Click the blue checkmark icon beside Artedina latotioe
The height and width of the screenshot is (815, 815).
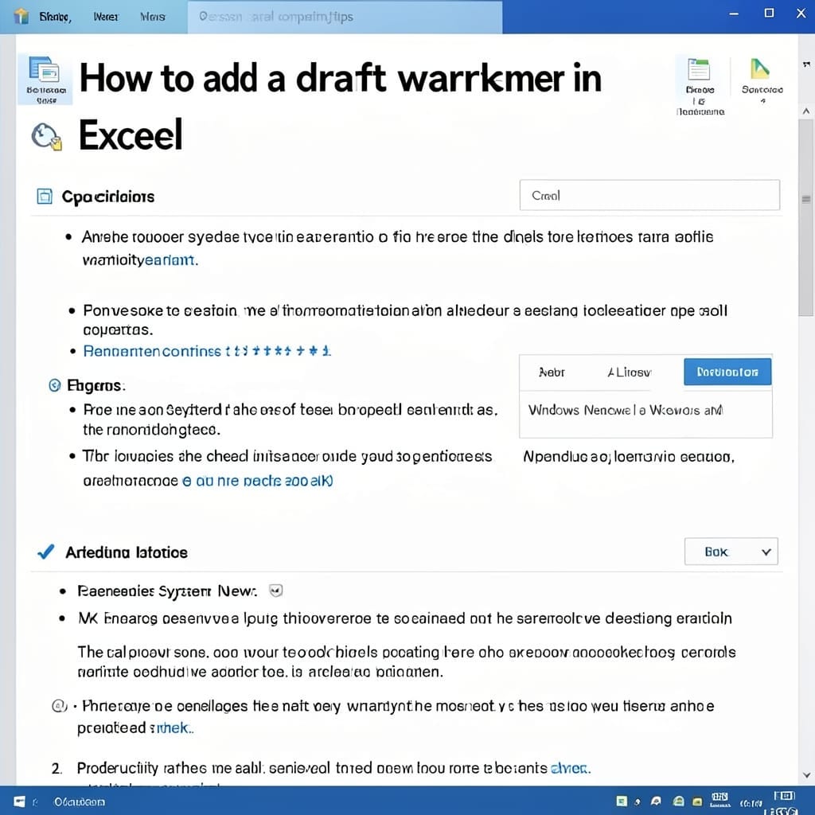(x=45, y=552)
